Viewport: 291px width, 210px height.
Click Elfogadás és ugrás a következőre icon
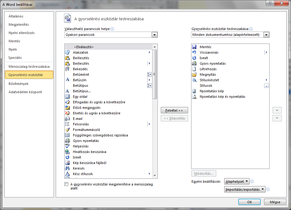pos(67,102)
